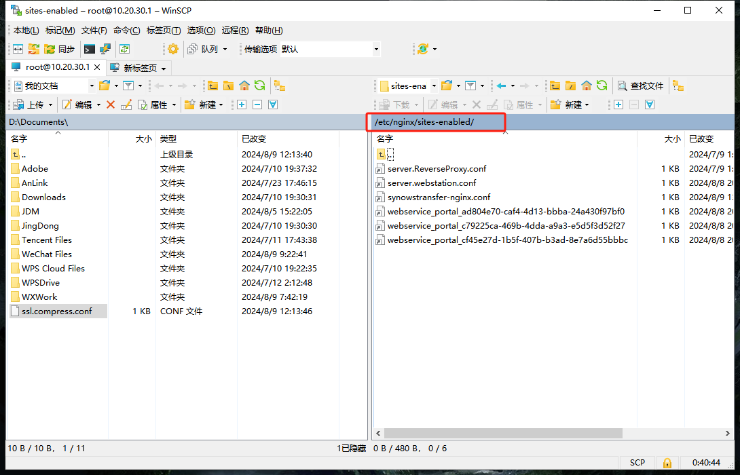
Task: Expand the sites-ena remote directory dropdown
Action: coord(432,85)
